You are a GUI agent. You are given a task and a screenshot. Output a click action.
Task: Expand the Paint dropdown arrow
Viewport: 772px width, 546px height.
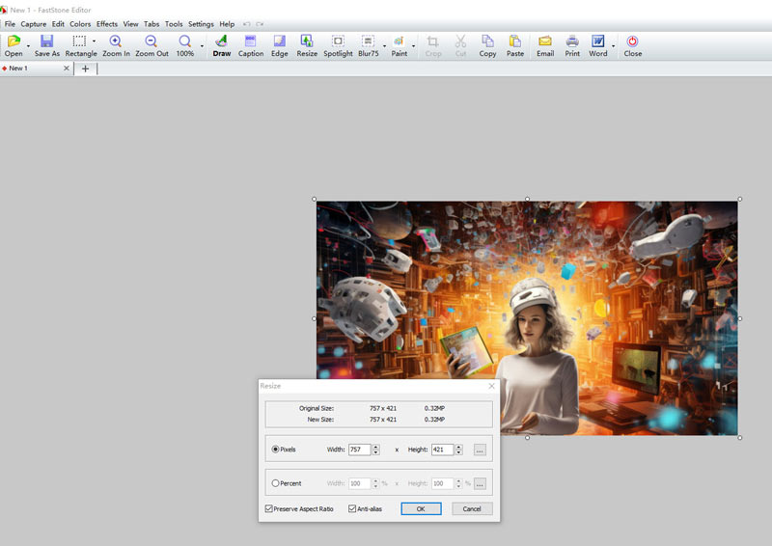413,46
